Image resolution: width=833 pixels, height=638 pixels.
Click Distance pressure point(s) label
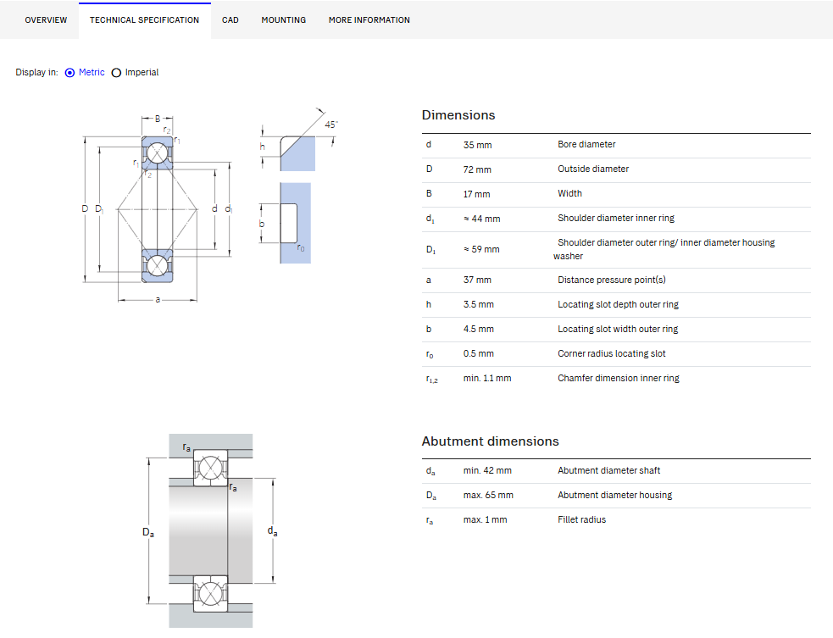click(612, 280)
